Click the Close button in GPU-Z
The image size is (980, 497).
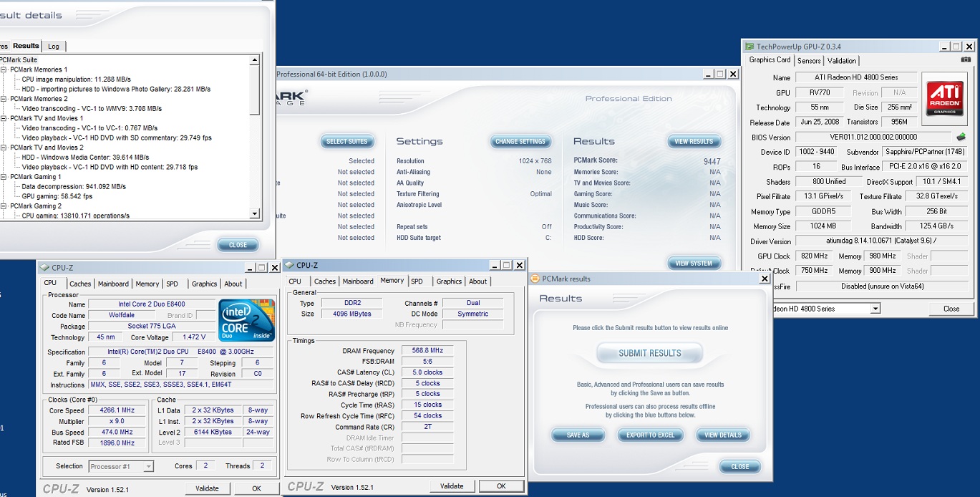[951, 309]
